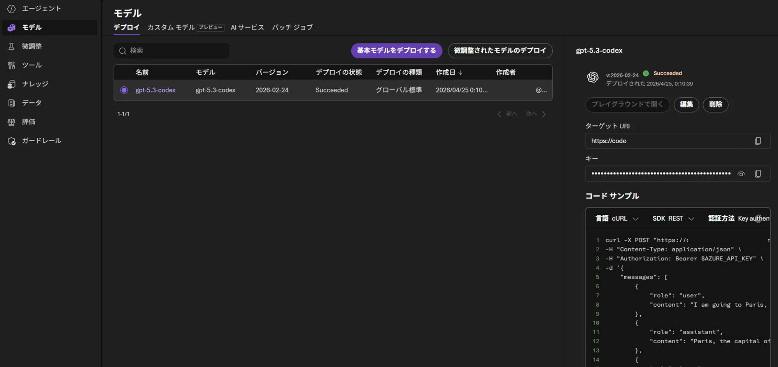Viewport: 778px width, 367px height.
Task: Click 微調整されたモデルのデプロイ button
Action: pyautogui.click(x=500, y=51)
